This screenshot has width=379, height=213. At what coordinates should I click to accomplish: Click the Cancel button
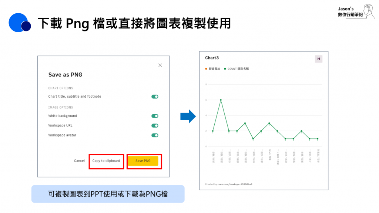(79, 161)
